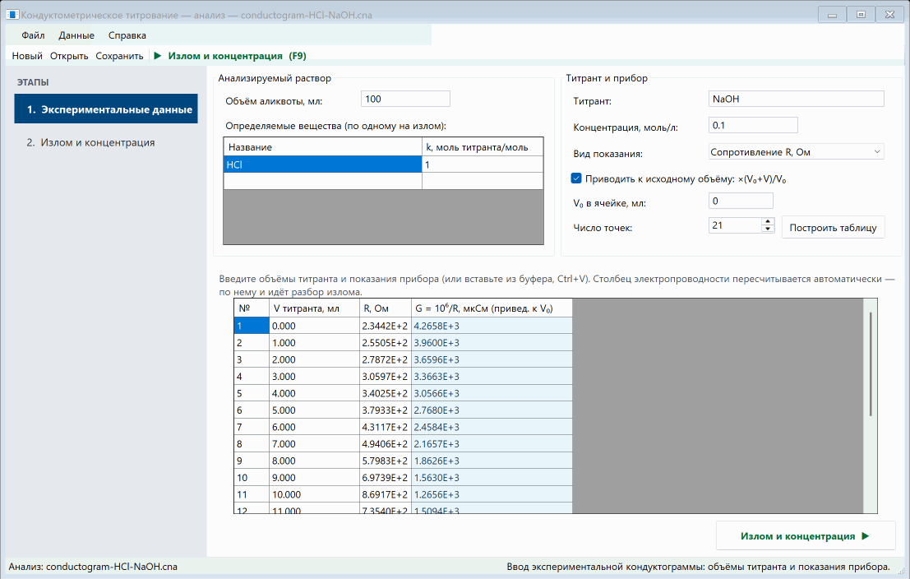This screenshot has height=579, width=910.
Task: Click Сохранить in the toolbar
Action: (119, 56)
